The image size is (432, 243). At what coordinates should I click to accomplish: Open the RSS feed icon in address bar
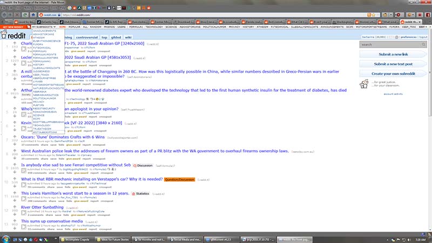pos(369,15)
